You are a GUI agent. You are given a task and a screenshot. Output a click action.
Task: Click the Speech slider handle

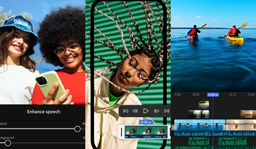point(77,129)
